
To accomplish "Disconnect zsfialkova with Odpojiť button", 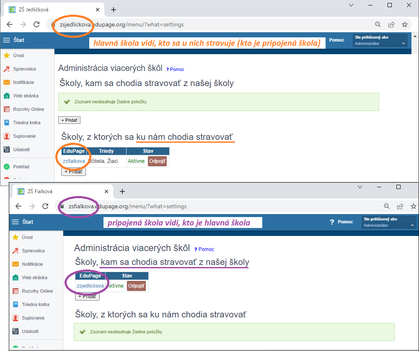I will click(x=158, y=161).
